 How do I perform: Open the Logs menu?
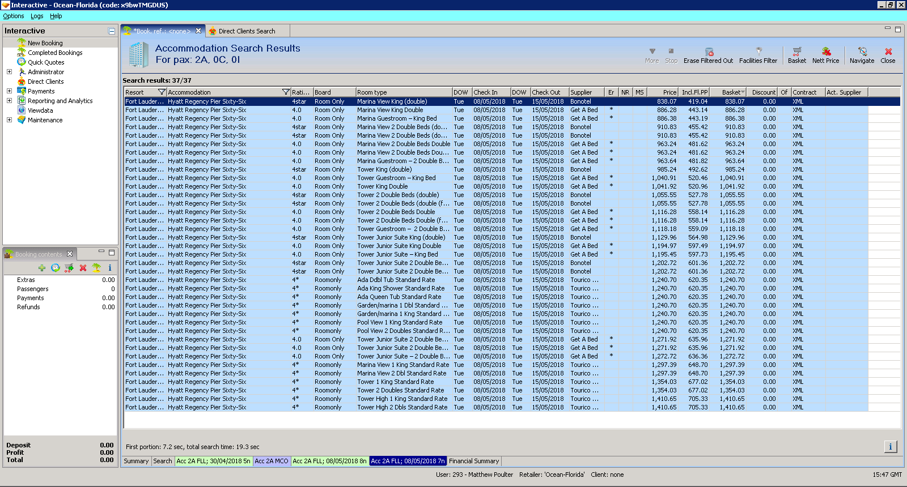coord(37,16)
